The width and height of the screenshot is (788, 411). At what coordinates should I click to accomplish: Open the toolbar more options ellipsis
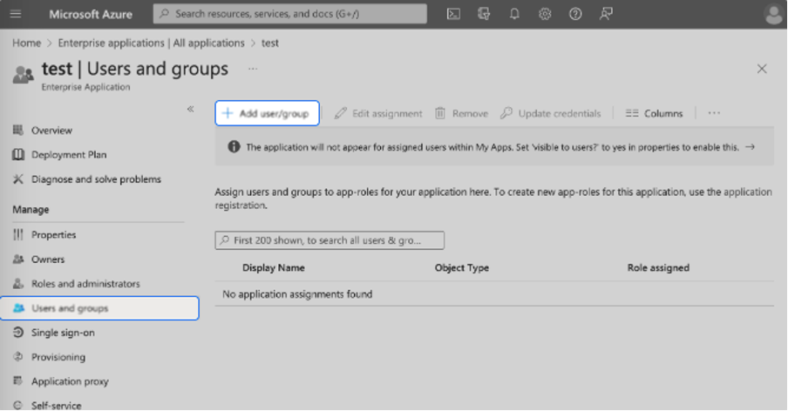click(714, 113)
